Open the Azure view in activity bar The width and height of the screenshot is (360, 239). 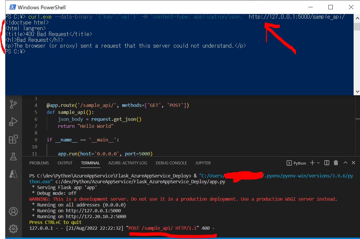tap(13, 174)
